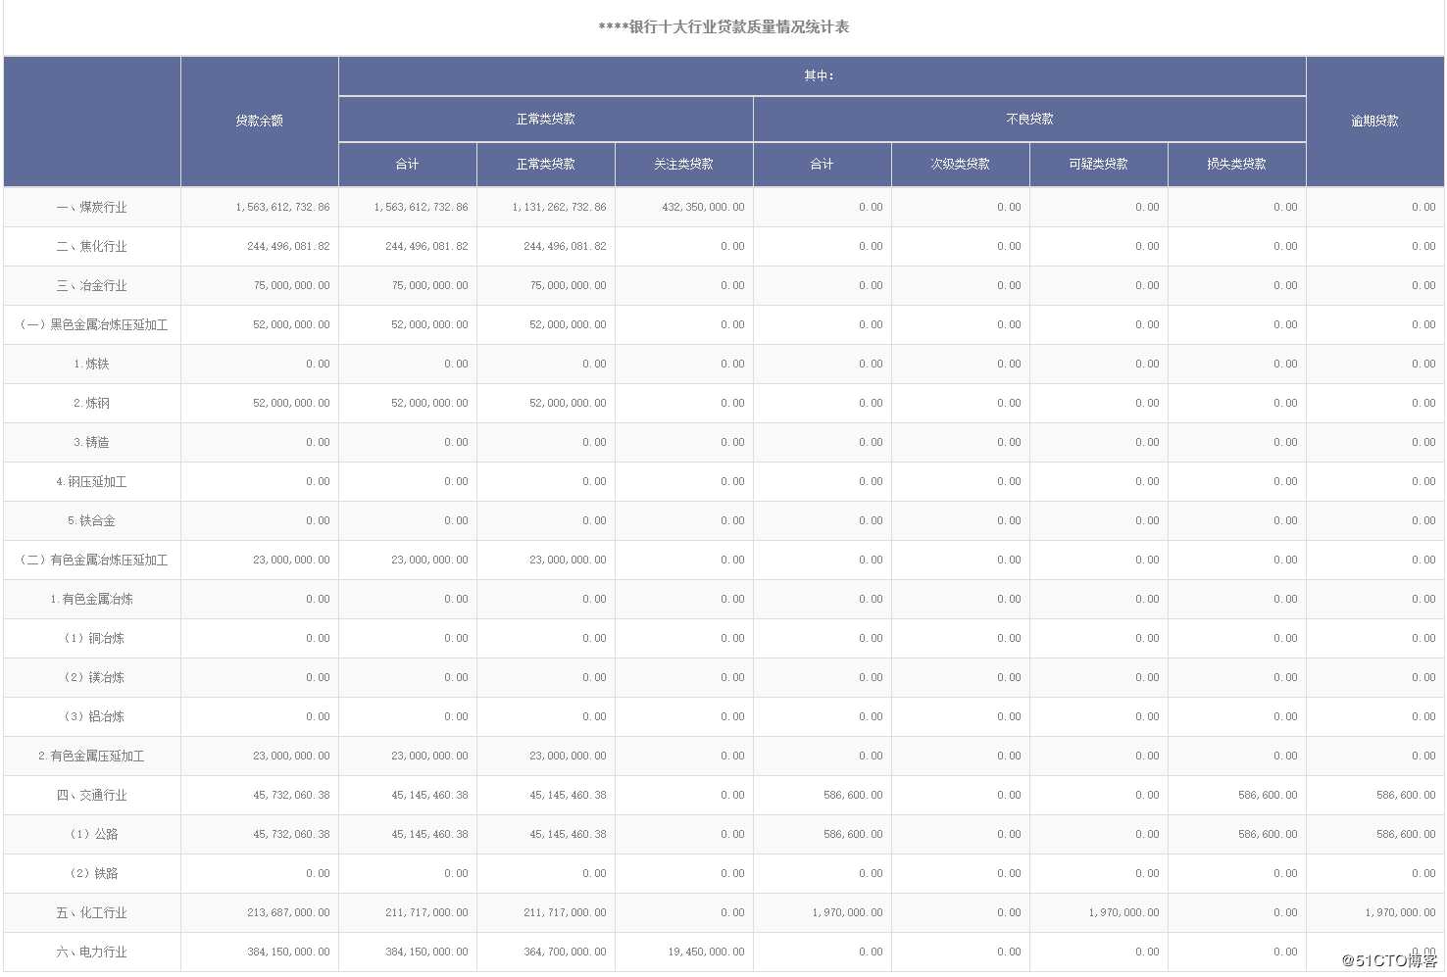The height and width of the screenshot is (977, 1447).
Task: Click the 合计 header left of 关注类贷款
Action: click(x=407, y=164)
